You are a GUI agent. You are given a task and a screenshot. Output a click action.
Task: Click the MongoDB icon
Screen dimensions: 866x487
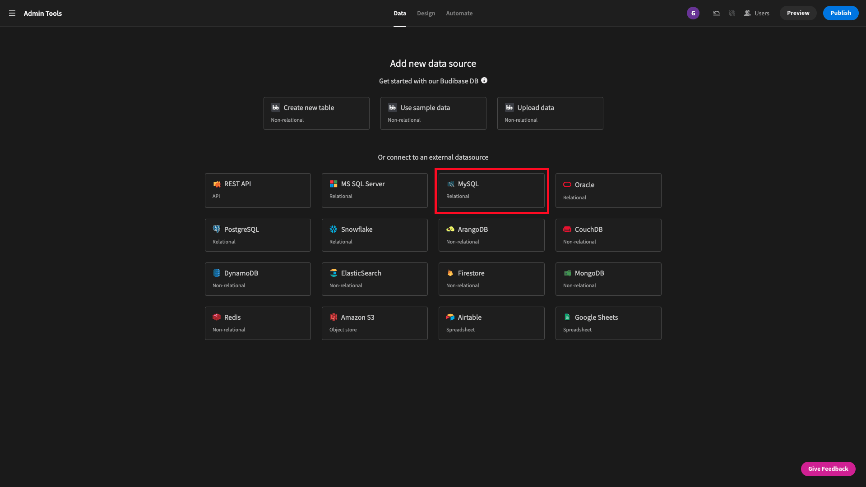click(567, 273)
